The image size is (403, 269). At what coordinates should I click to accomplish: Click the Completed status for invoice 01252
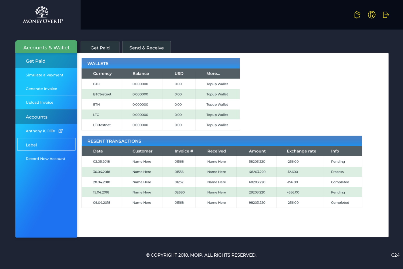340,182
